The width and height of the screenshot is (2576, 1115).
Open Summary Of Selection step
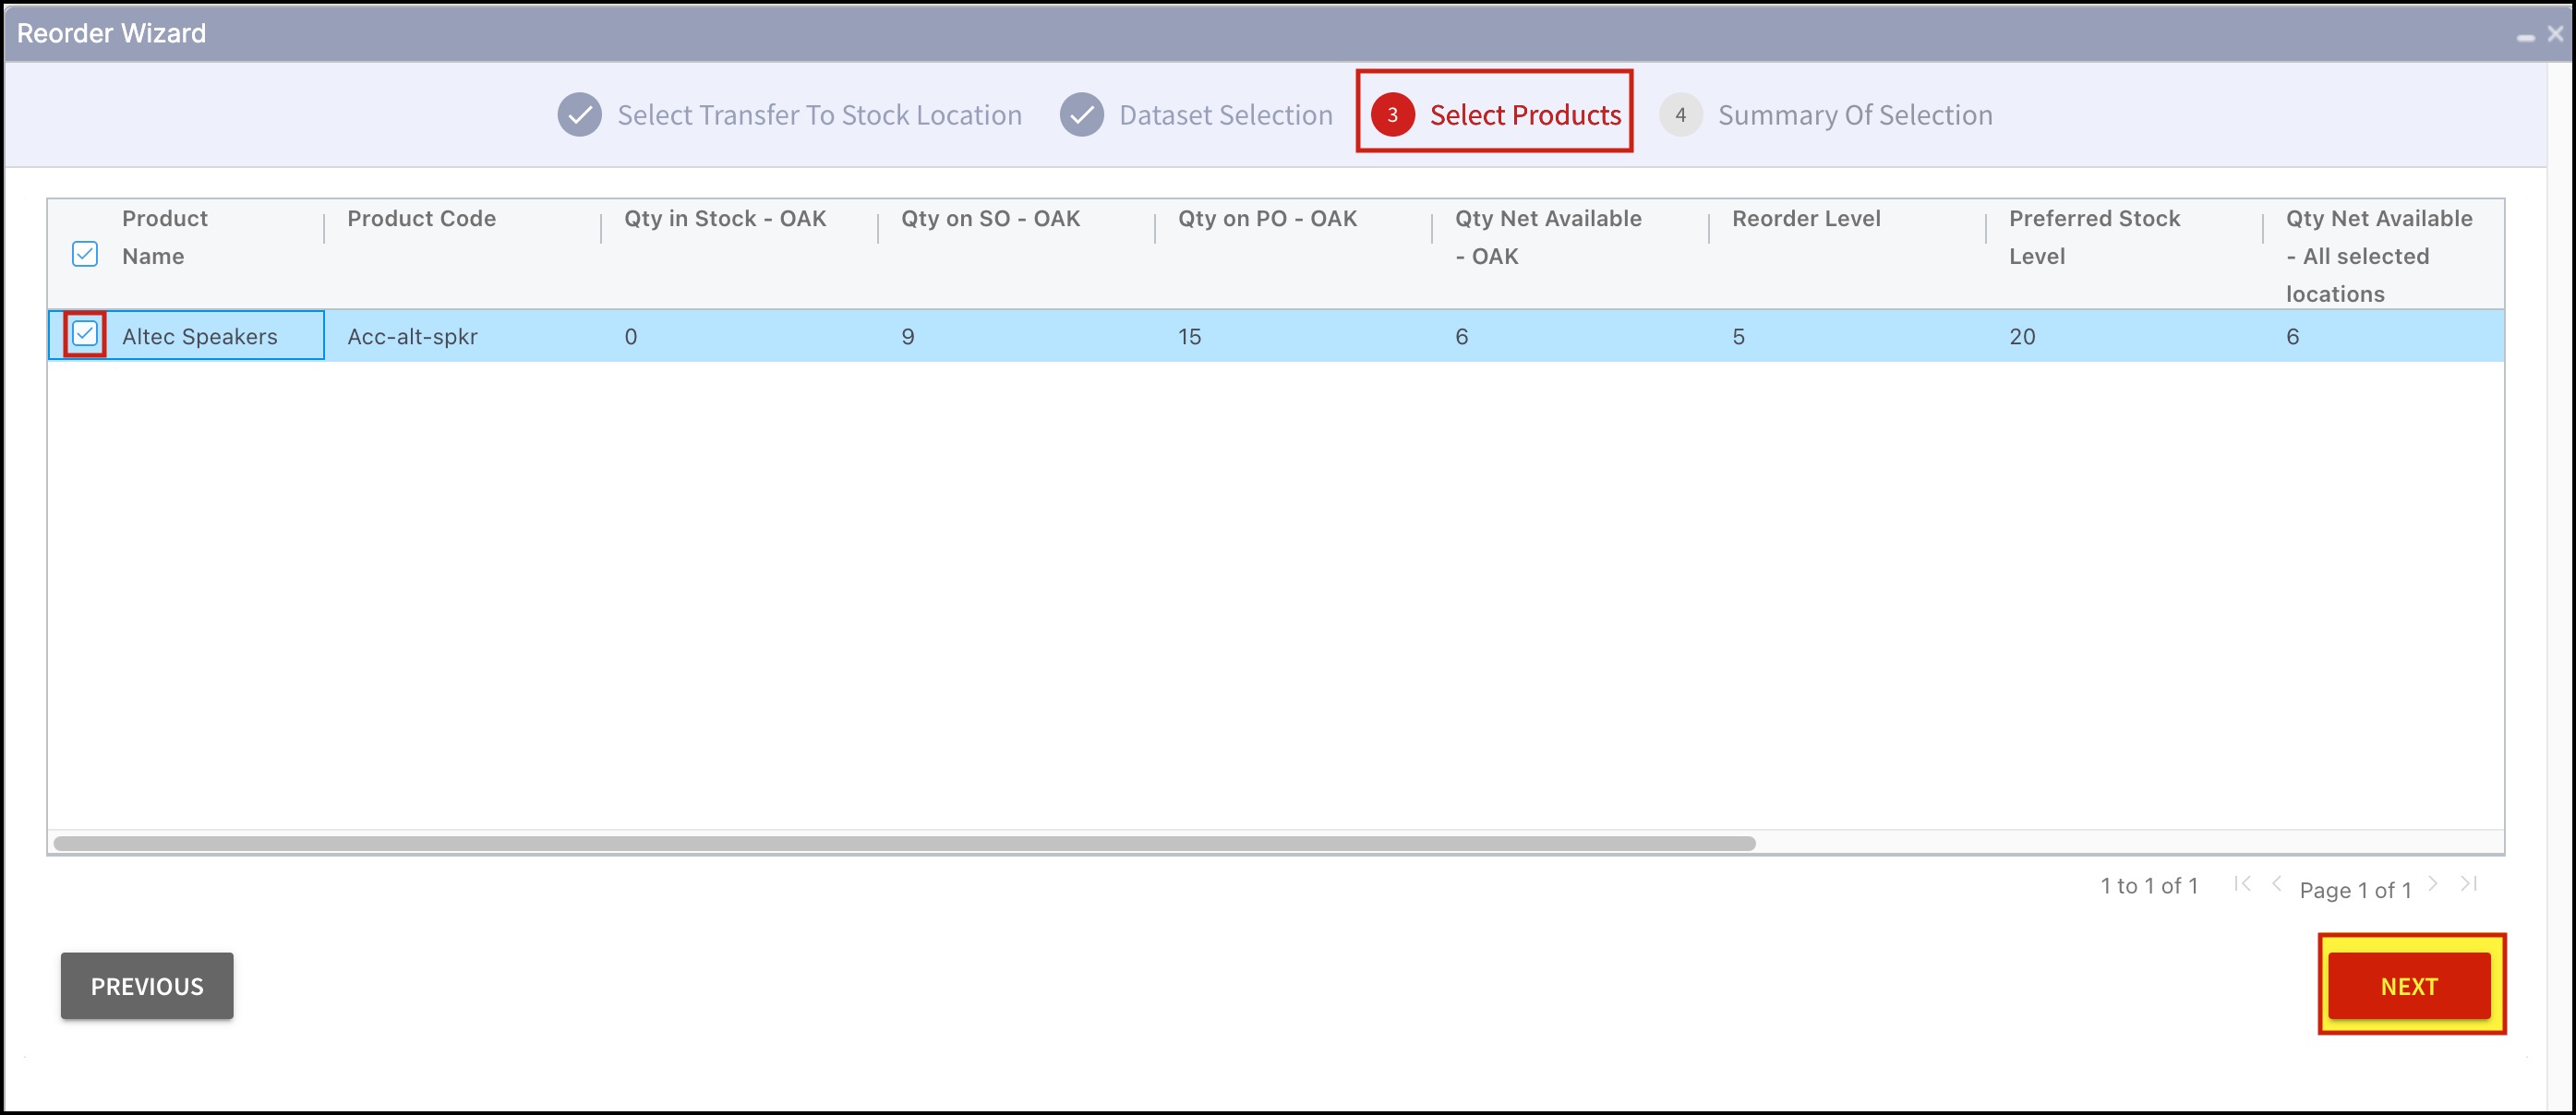tap(1854, 115)
